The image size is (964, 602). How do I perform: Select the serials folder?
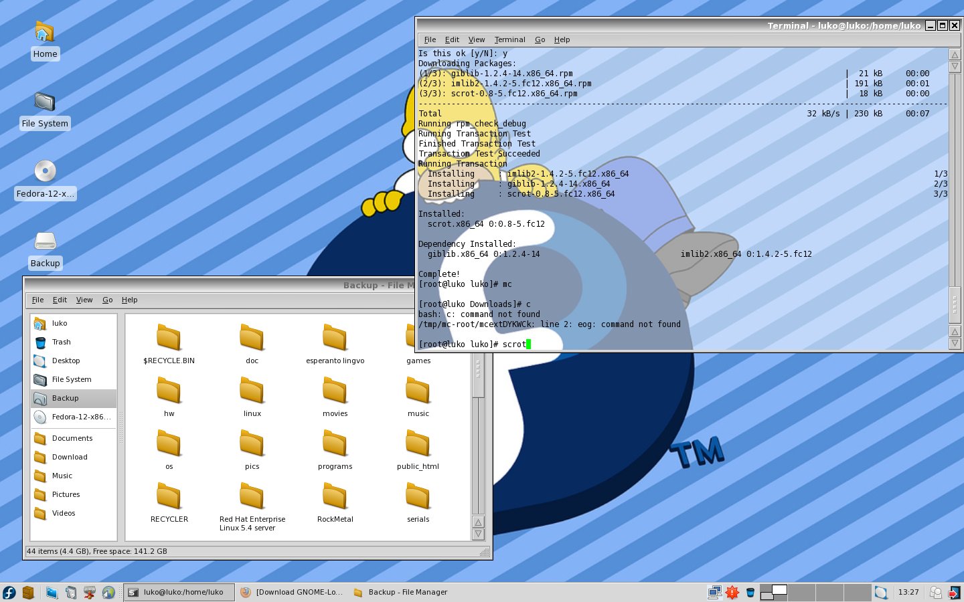418,502
